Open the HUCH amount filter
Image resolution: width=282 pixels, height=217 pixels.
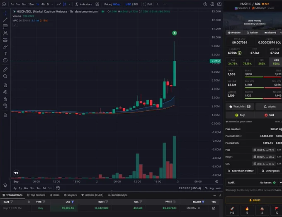click(x=107, y=202)
